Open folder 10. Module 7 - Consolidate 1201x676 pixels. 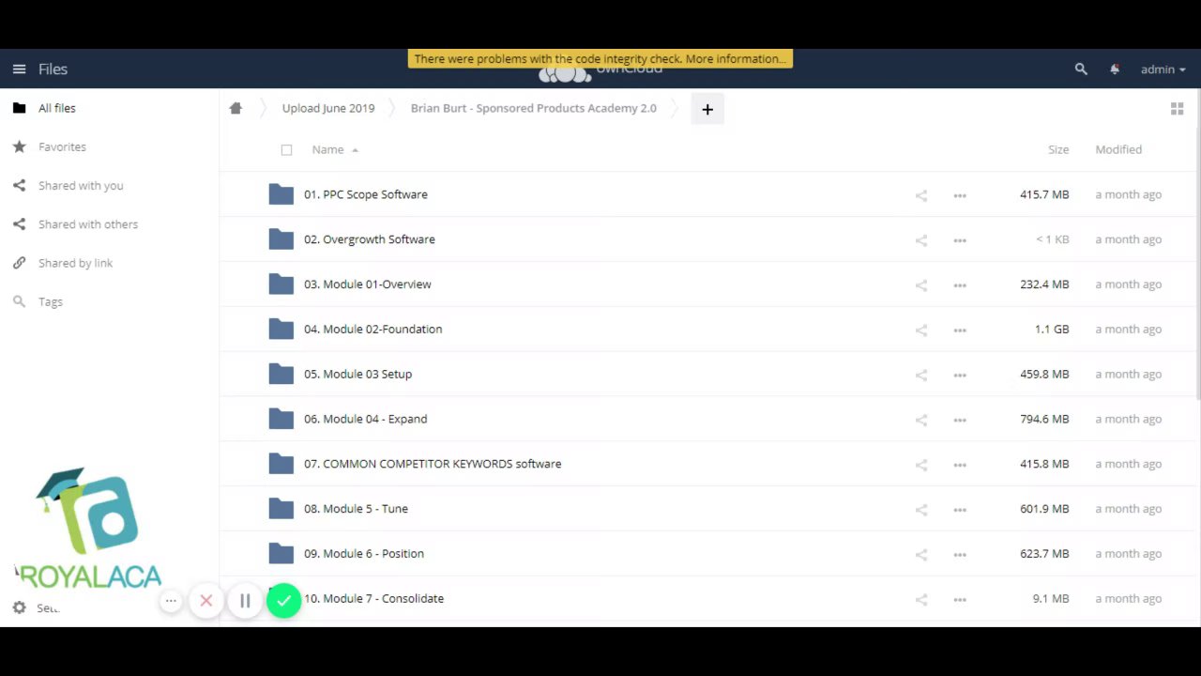click(x=374, y=598)
